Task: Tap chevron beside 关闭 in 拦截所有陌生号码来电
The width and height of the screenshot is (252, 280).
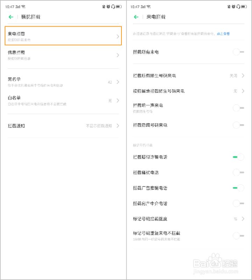Action: click(x=243, y=76)
